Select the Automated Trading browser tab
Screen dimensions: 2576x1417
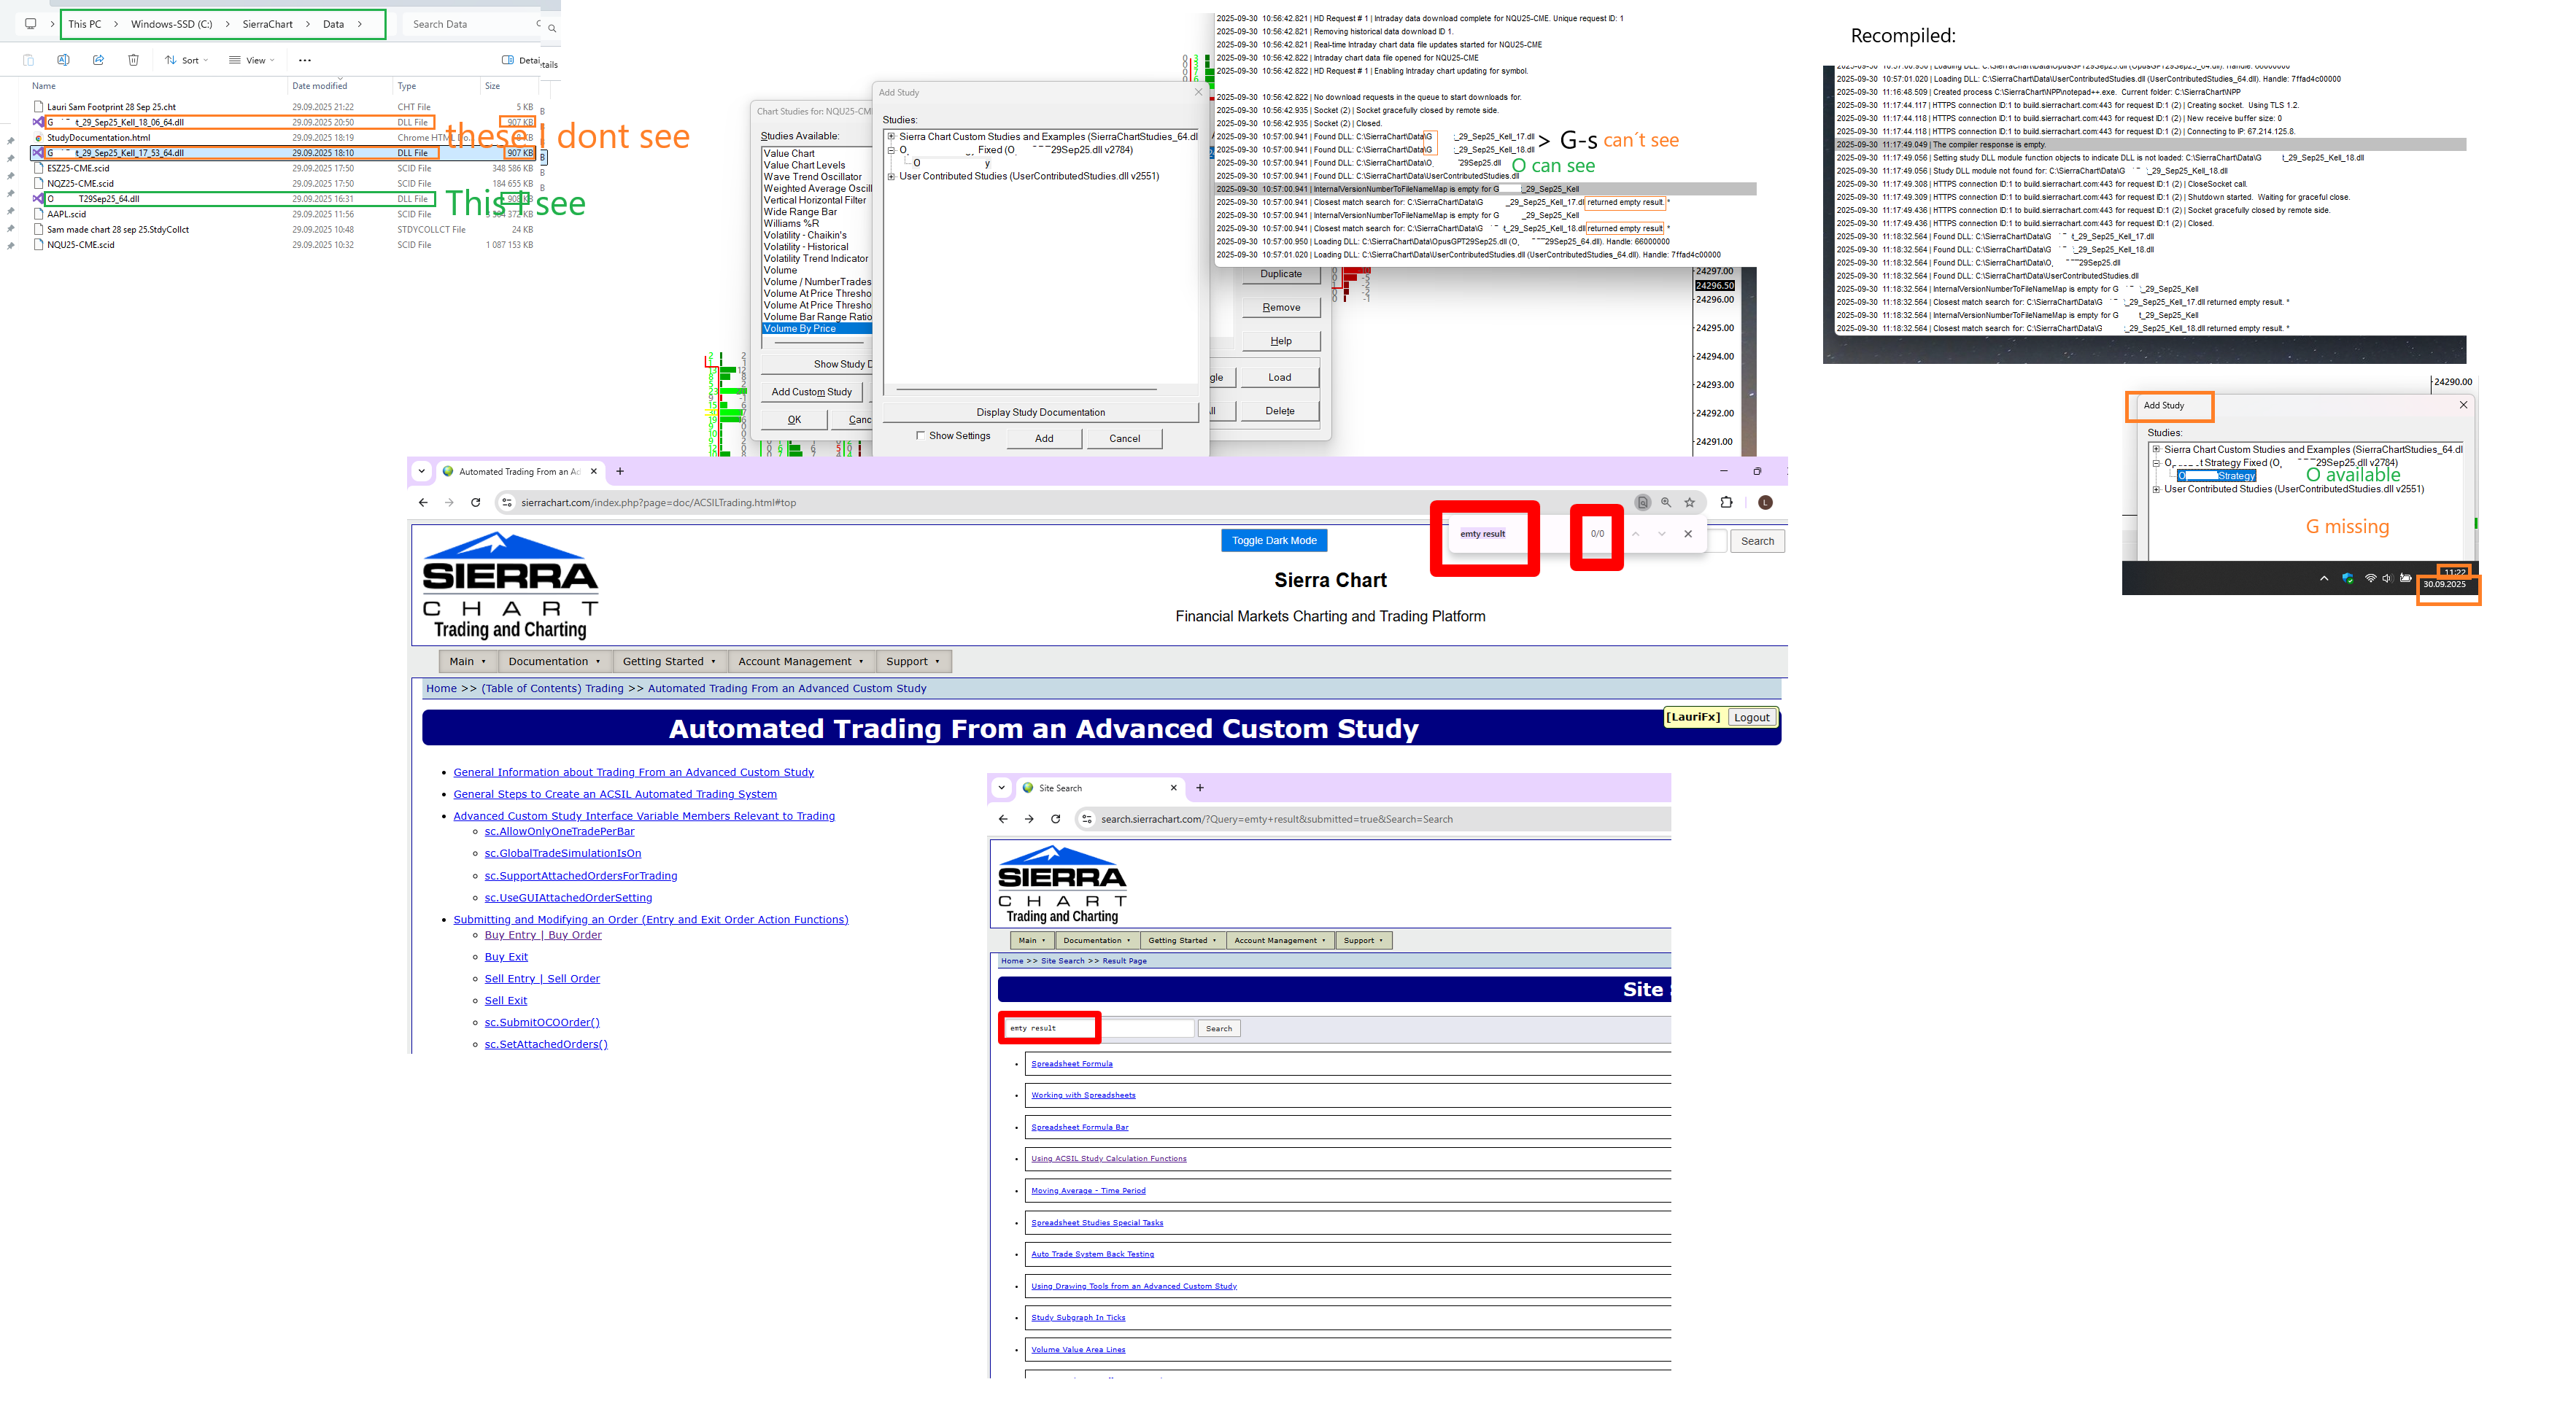517,471
